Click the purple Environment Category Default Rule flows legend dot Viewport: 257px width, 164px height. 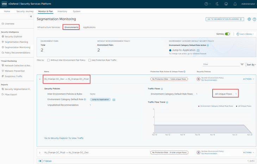(x=199, y=106)
